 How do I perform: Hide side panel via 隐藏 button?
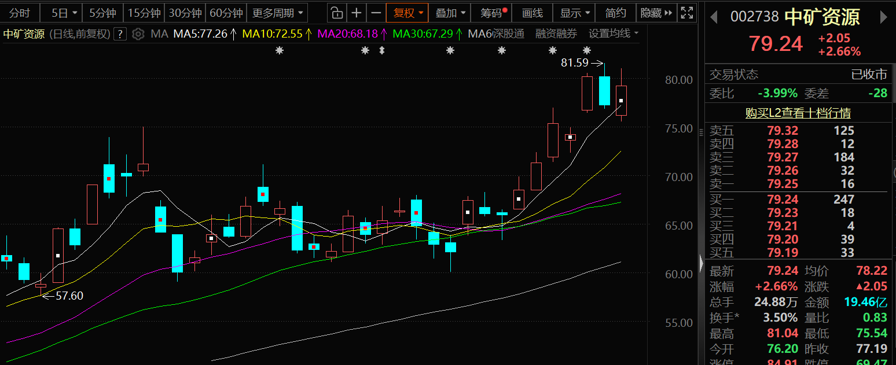(656, 13)
